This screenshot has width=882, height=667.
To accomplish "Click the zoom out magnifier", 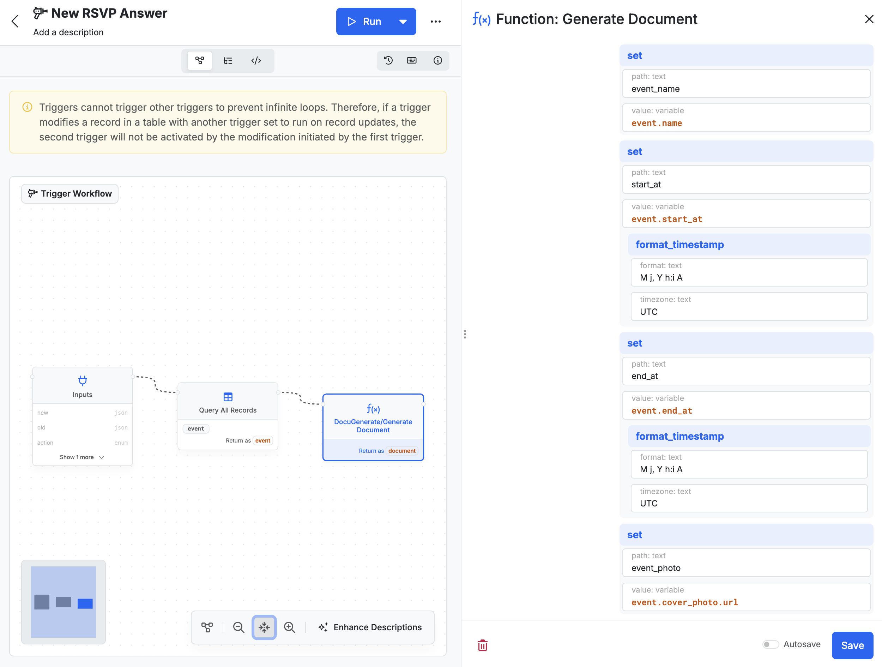I will click(x=238, y=627).
